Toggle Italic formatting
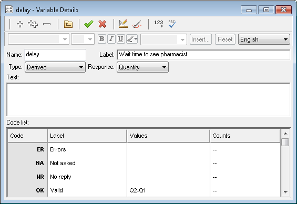 [x=111, y=39]
